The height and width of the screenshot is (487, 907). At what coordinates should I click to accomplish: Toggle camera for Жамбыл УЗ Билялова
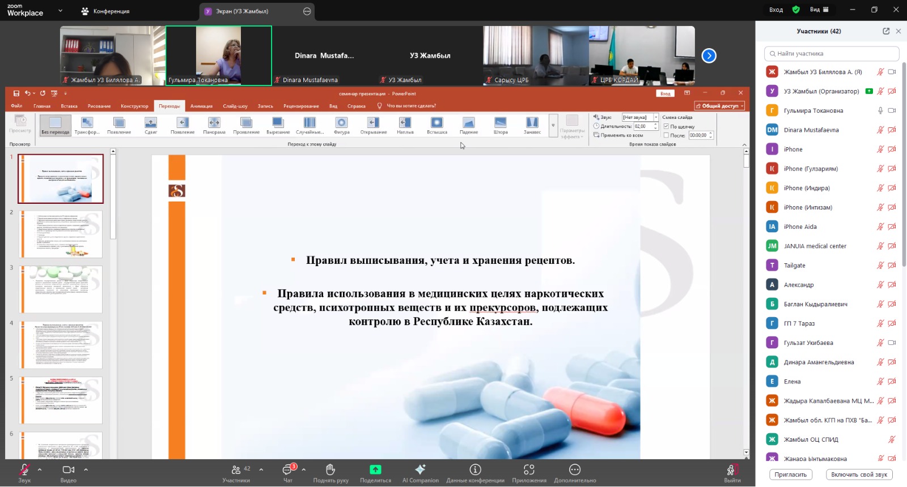click(892, 72)
